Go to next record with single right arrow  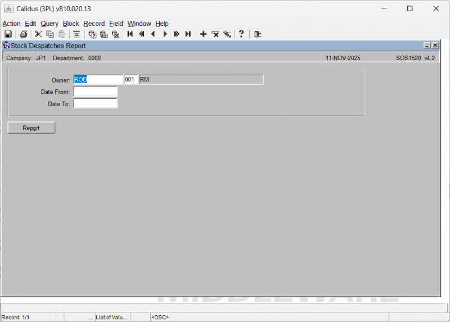click(165, 34)
